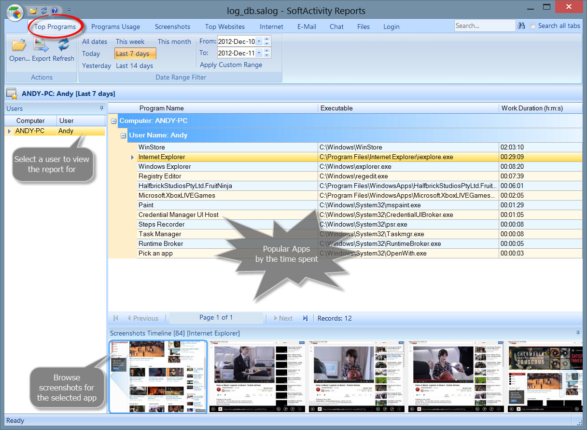Image resolution: width=587 pixels, height=430 pixels.
Task: Click the binoculars search icon
Action: point(521,26)
